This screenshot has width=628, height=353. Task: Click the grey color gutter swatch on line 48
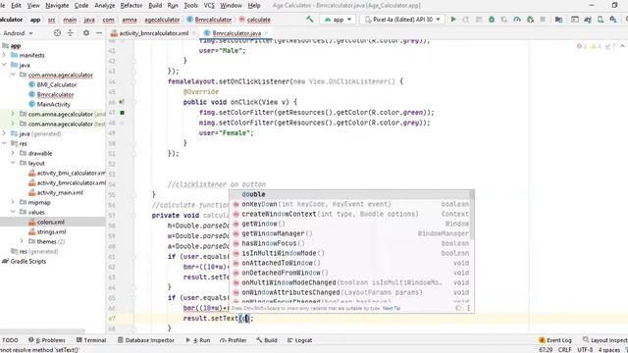(x=122, y=123)
